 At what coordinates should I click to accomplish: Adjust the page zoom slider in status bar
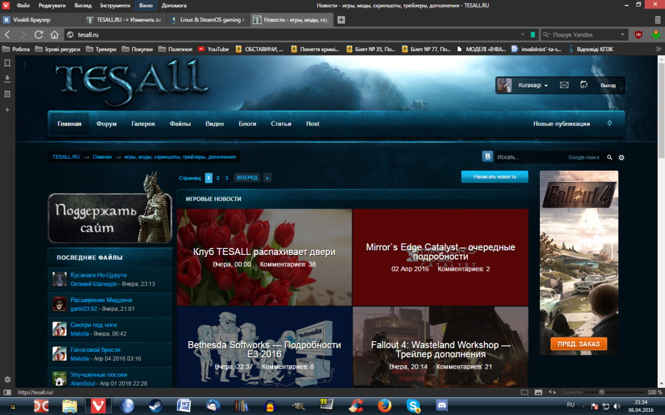[601, 392]
